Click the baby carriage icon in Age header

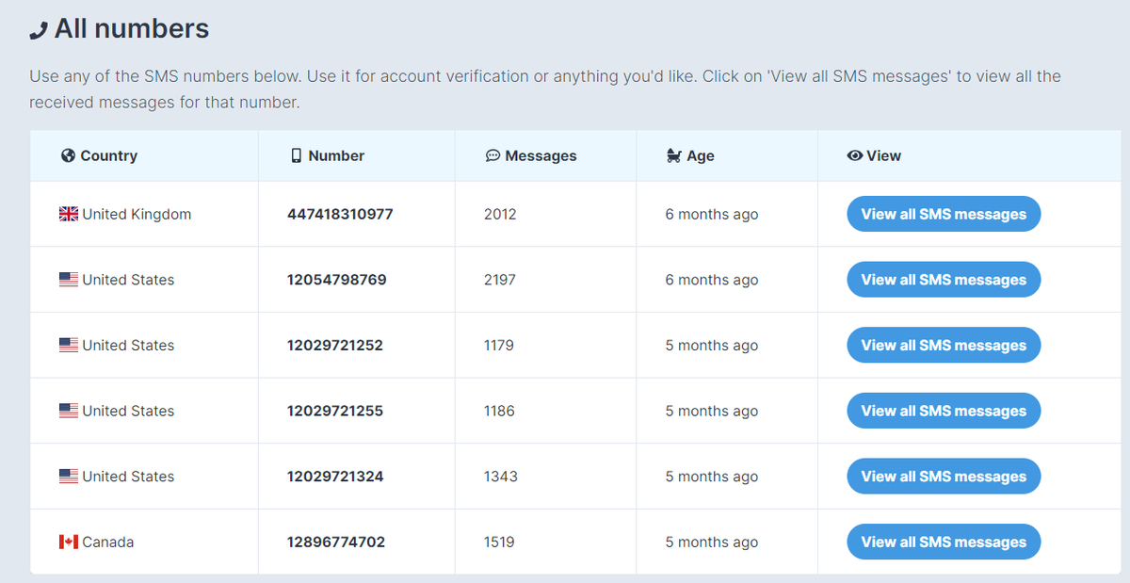click(x=673, y=155)
